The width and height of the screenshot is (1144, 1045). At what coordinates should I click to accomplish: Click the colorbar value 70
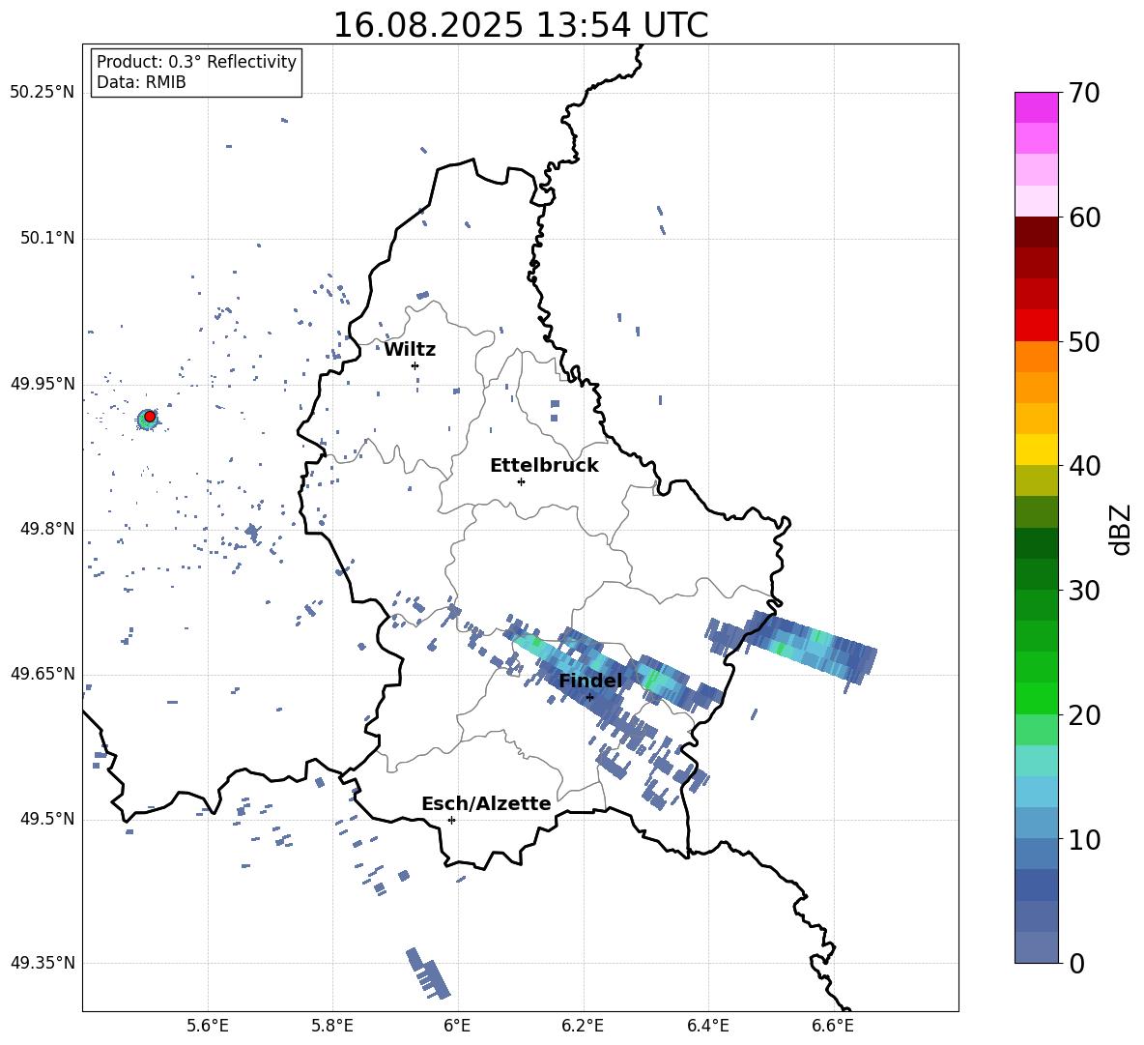(1084, 94)
